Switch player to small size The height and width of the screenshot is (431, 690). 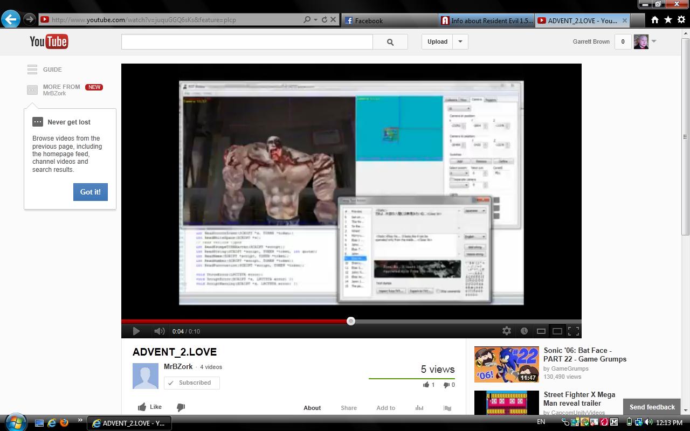(541, 331)
